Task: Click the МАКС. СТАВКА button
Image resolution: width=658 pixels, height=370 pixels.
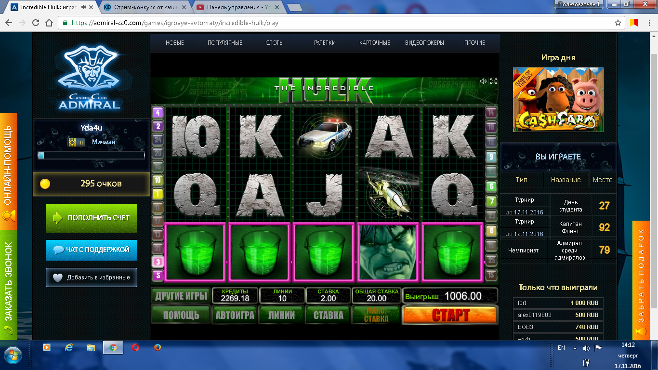Action: (376, 315)
